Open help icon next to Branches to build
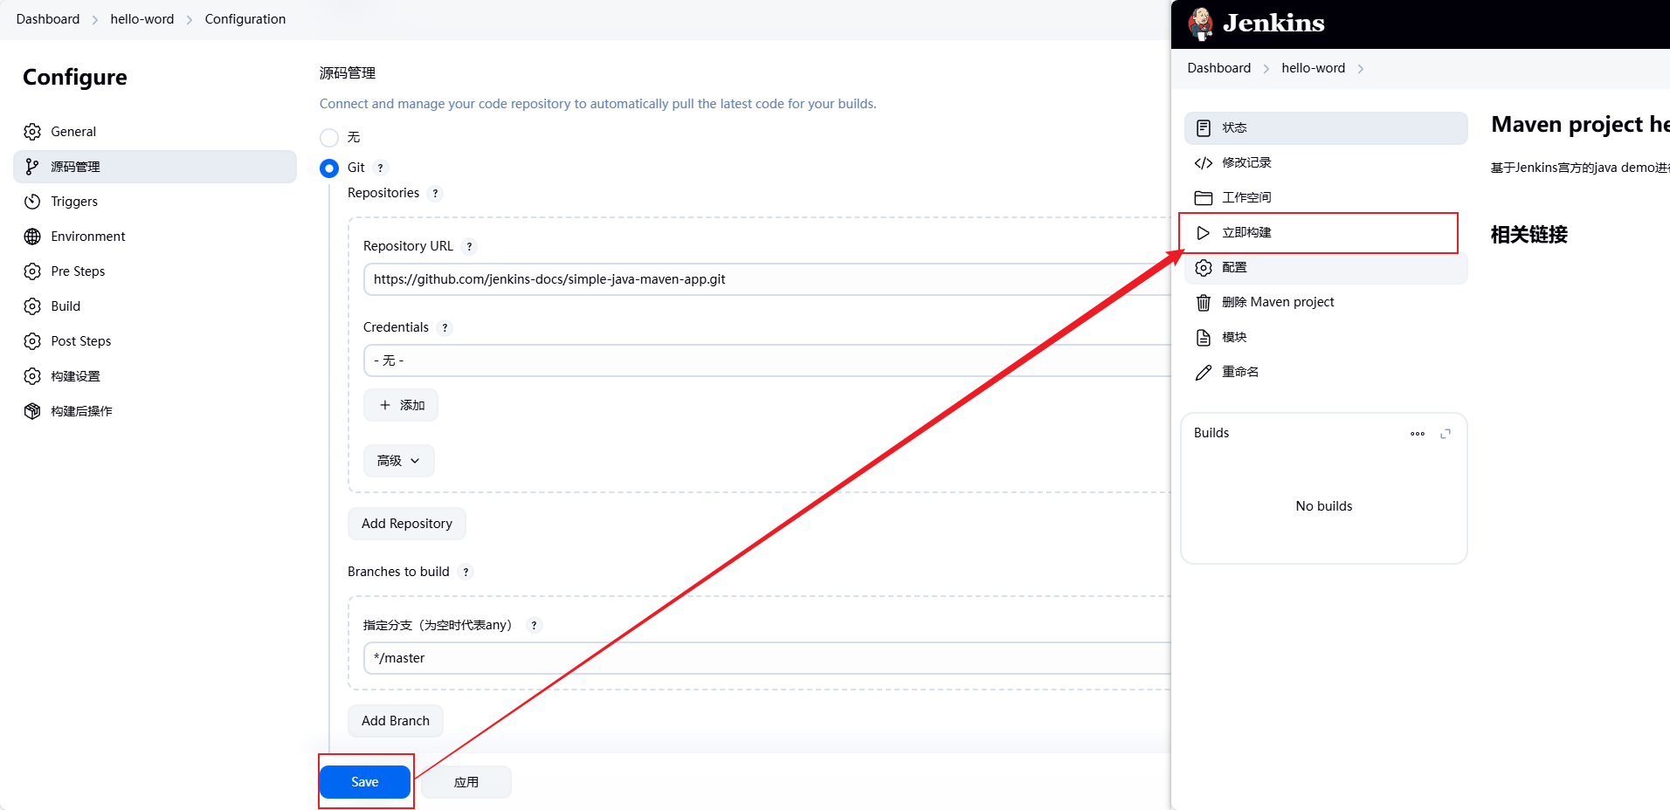1670x810 pixels. [x=466, y=573]
